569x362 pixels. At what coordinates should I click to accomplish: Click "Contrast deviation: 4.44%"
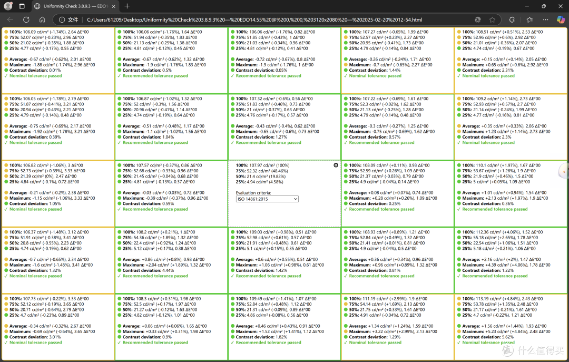click(148, 270)
